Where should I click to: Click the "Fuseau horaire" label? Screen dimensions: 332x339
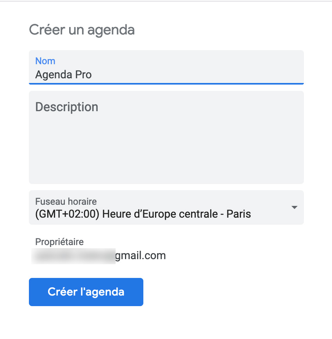pos(66,202)
